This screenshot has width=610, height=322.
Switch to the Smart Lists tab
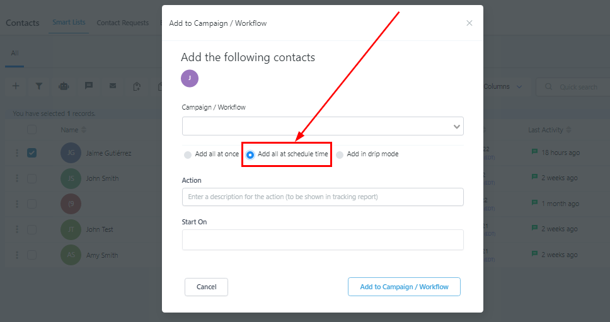click(70, 23)
